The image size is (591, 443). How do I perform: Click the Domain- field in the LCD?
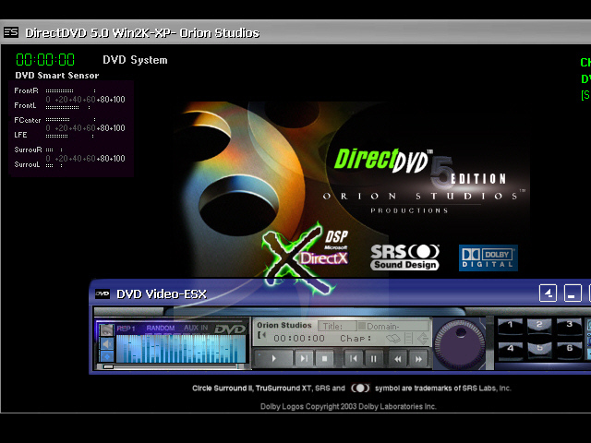pos(393,326)
